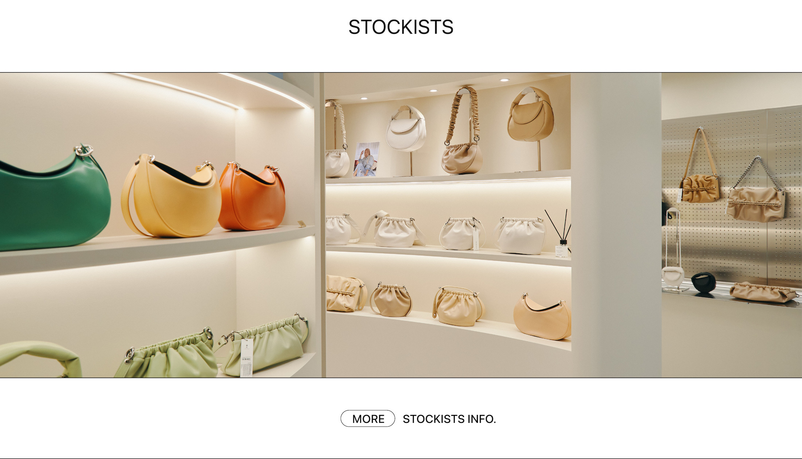Click the STOCKISTS page heading
This screenshot has width=802, height=459.
[x=401, y=27]
